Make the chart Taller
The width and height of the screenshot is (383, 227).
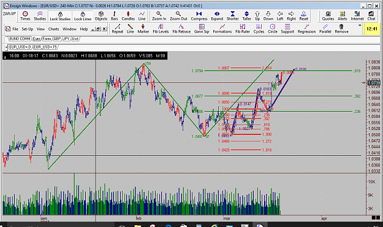(x=247, y=16)
